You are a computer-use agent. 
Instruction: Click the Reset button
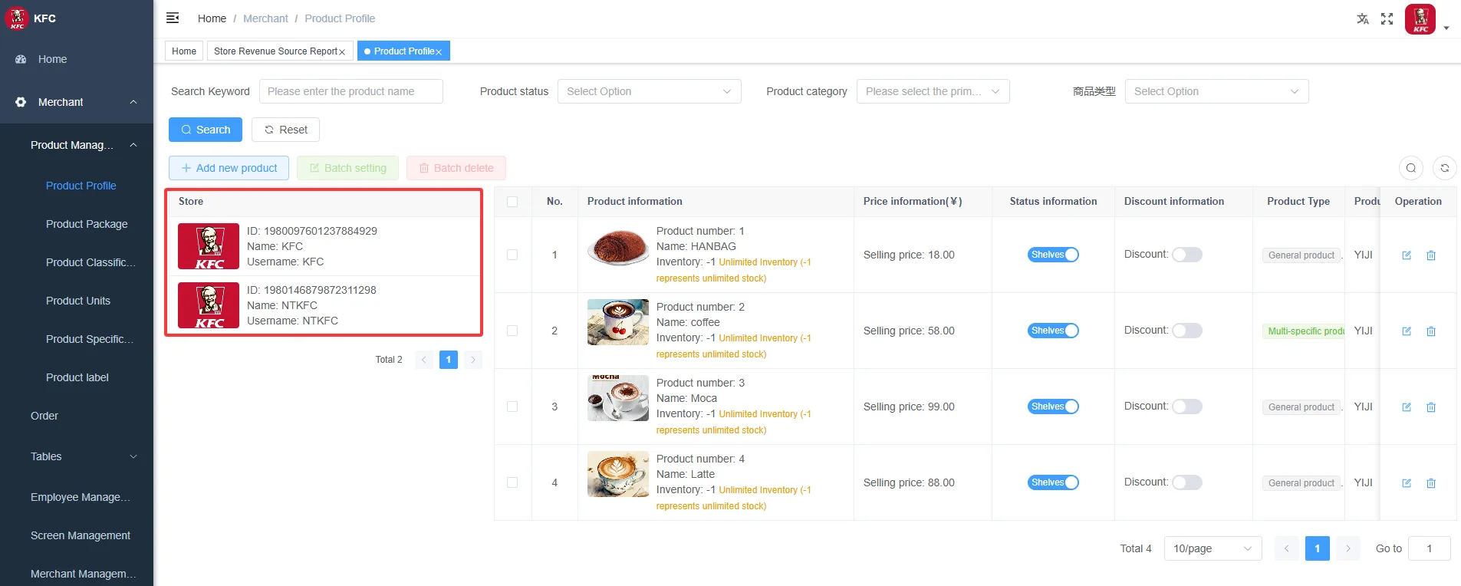tap(286, 130)
